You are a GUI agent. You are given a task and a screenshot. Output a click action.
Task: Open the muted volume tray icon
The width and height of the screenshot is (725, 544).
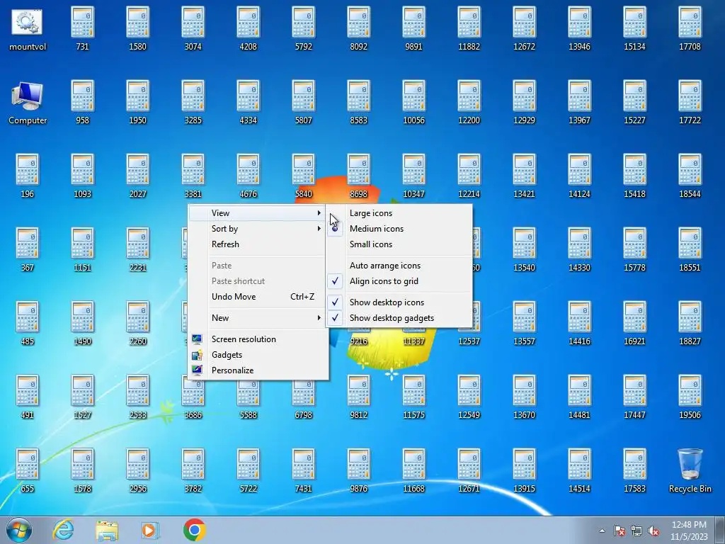653,531
